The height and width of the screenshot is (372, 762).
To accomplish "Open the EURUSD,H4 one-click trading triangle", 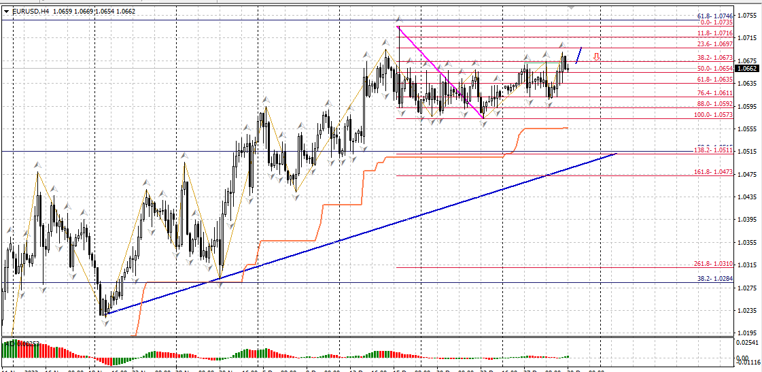I will pyautogui.click(x=7, y=11).
